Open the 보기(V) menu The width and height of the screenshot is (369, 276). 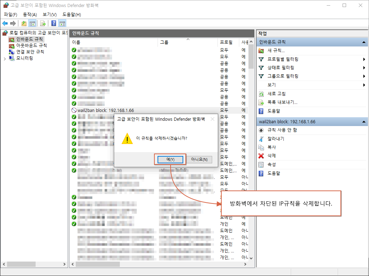(50, 14)
